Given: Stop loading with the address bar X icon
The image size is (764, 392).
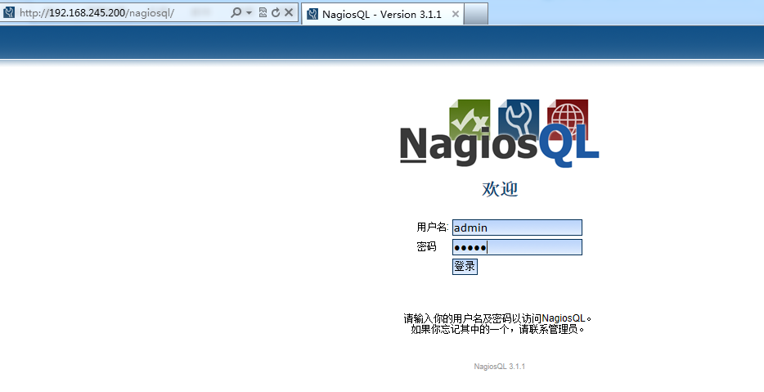Looking at the screenshot, I should pyautogui.click(x=289, y=12).
